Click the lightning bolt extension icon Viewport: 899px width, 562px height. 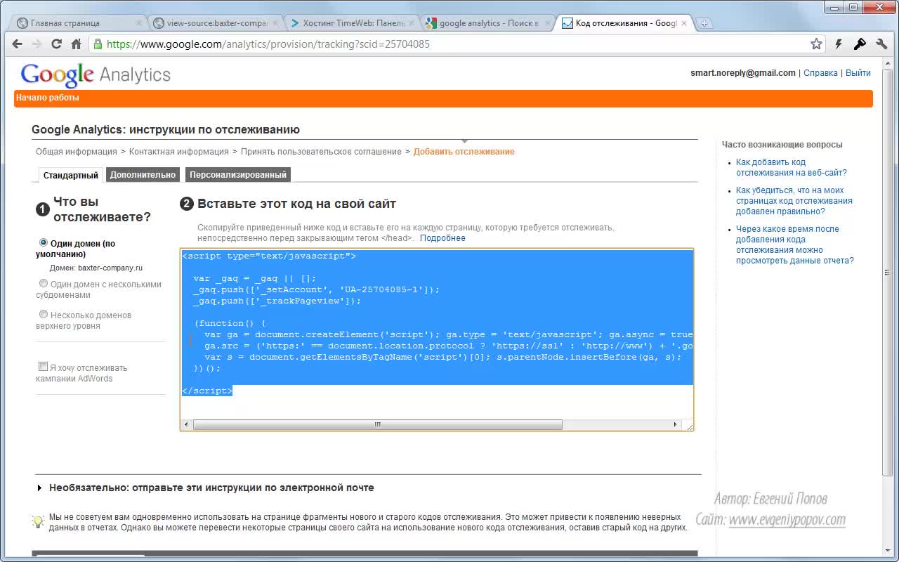pyautogui.click(x=839, y=44)
